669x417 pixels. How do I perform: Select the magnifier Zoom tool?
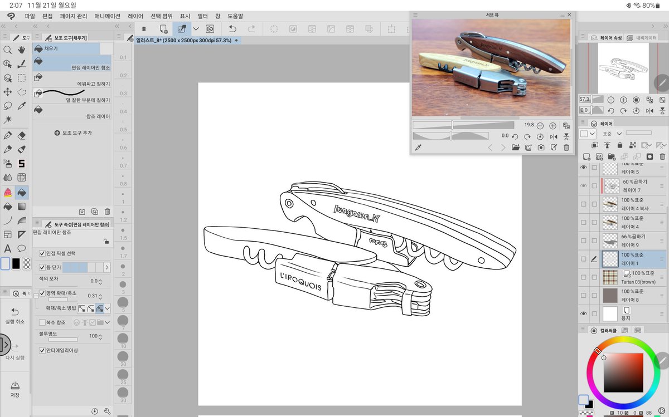(x=8, y=50)
